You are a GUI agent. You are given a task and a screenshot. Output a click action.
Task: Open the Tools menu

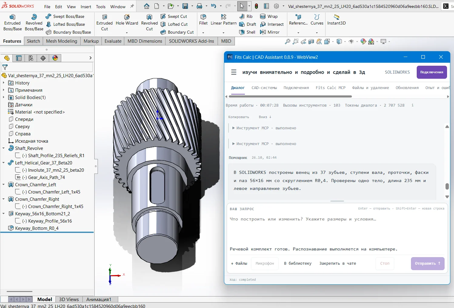click(x=101, y=7)
